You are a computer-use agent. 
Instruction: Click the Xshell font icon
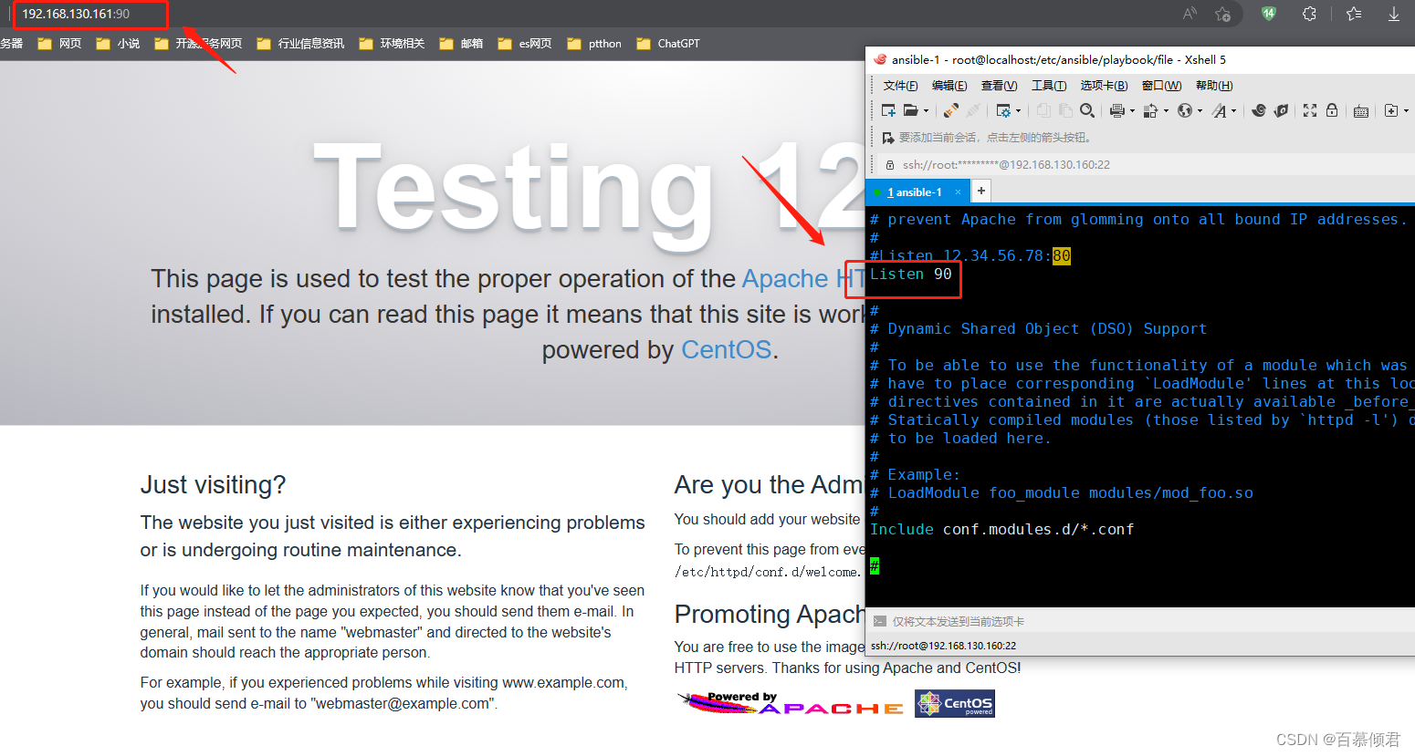(x=1220, y=110)
